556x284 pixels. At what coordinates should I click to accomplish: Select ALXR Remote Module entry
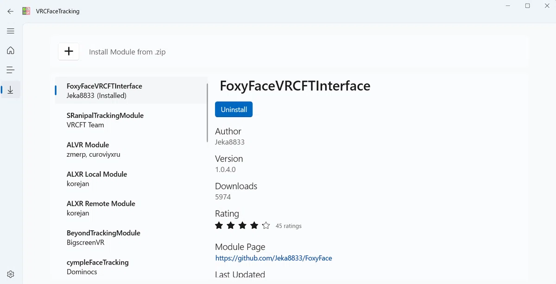click(x=131, y=208)
